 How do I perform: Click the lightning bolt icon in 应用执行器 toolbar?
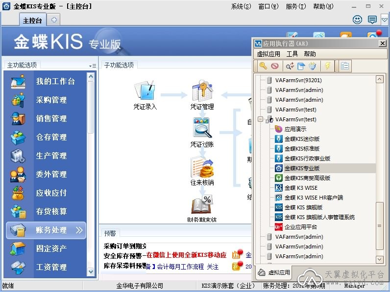327,66
